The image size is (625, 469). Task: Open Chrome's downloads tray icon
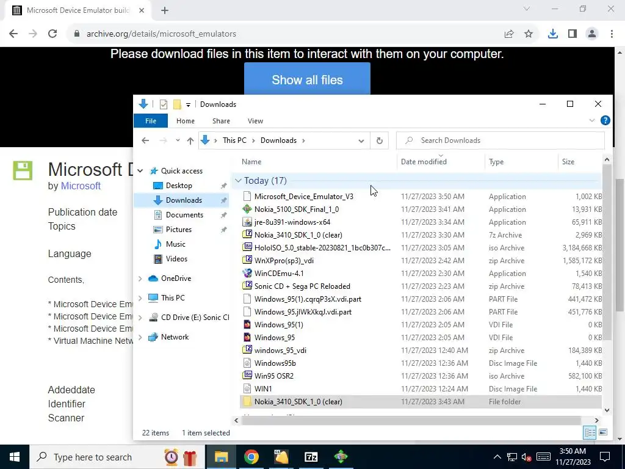pyautogui.click(x=553, y=34)
